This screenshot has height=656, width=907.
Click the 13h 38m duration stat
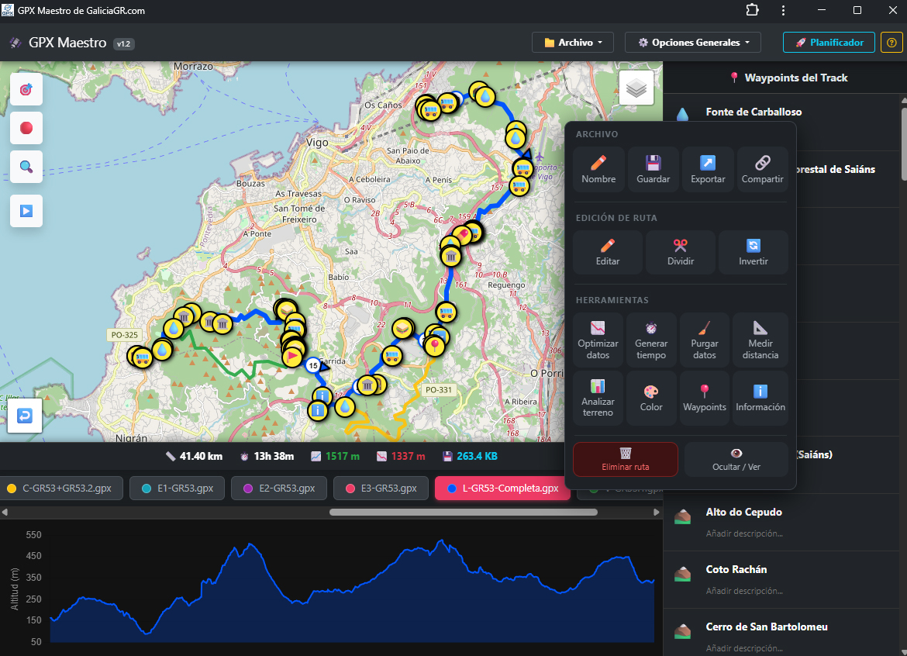pyautogui.click(x=267, y=457)
